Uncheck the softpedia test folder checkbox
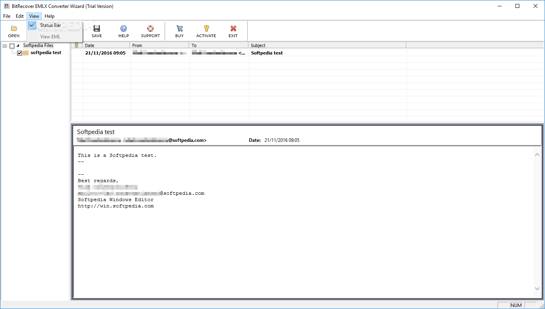This screenshot has height=309, width=545. [19, 53]
